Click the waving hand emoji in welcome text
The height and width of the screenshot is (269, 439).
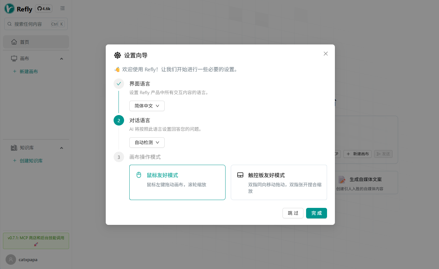[x=117, y=69]
